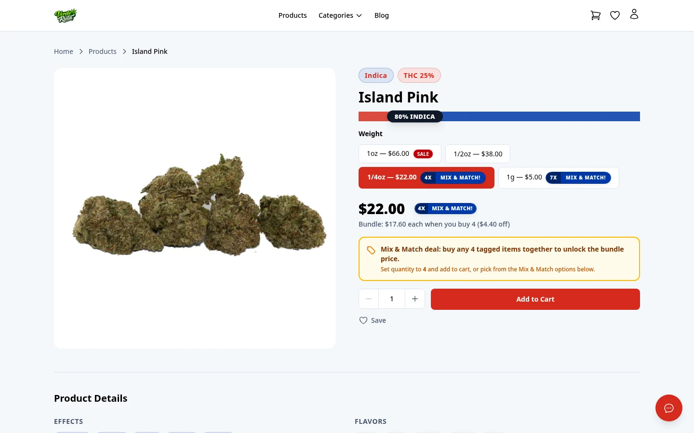Increase the quantity with the plus stepper

(415, 299)
